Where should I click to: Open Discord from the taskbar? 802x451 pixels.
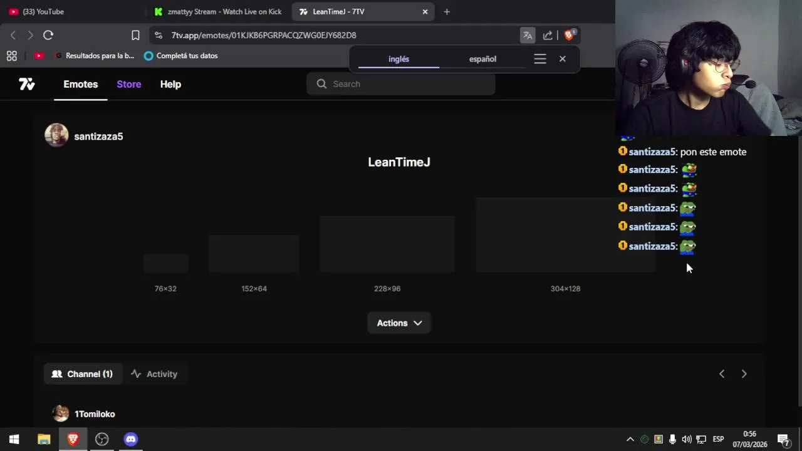tap(130, 439)
